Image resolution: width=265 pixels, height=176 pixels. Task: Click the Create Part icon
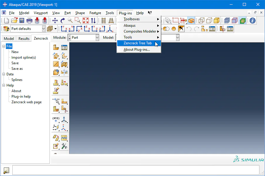coord(56,48)
